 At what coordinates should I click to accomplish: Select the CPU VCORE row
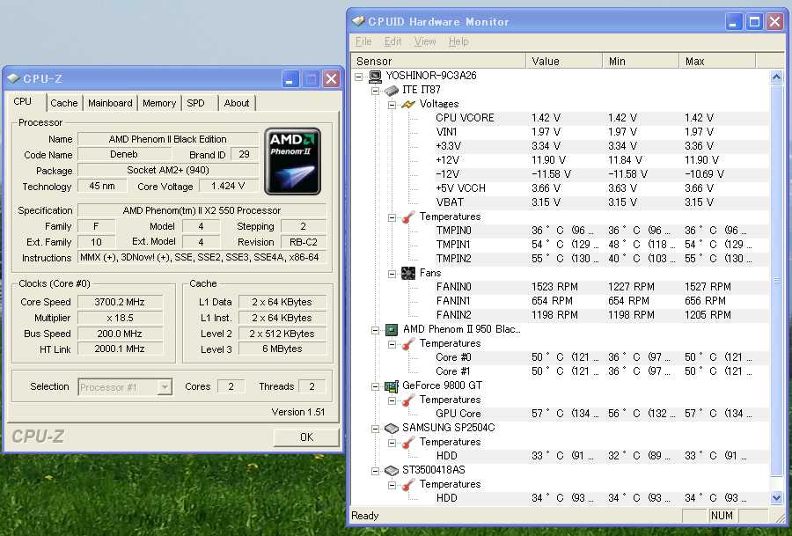coord(601,118)
